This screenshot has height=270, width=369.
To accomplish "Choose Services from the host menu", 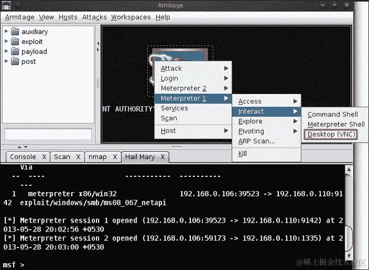I will tap(193, 108).
